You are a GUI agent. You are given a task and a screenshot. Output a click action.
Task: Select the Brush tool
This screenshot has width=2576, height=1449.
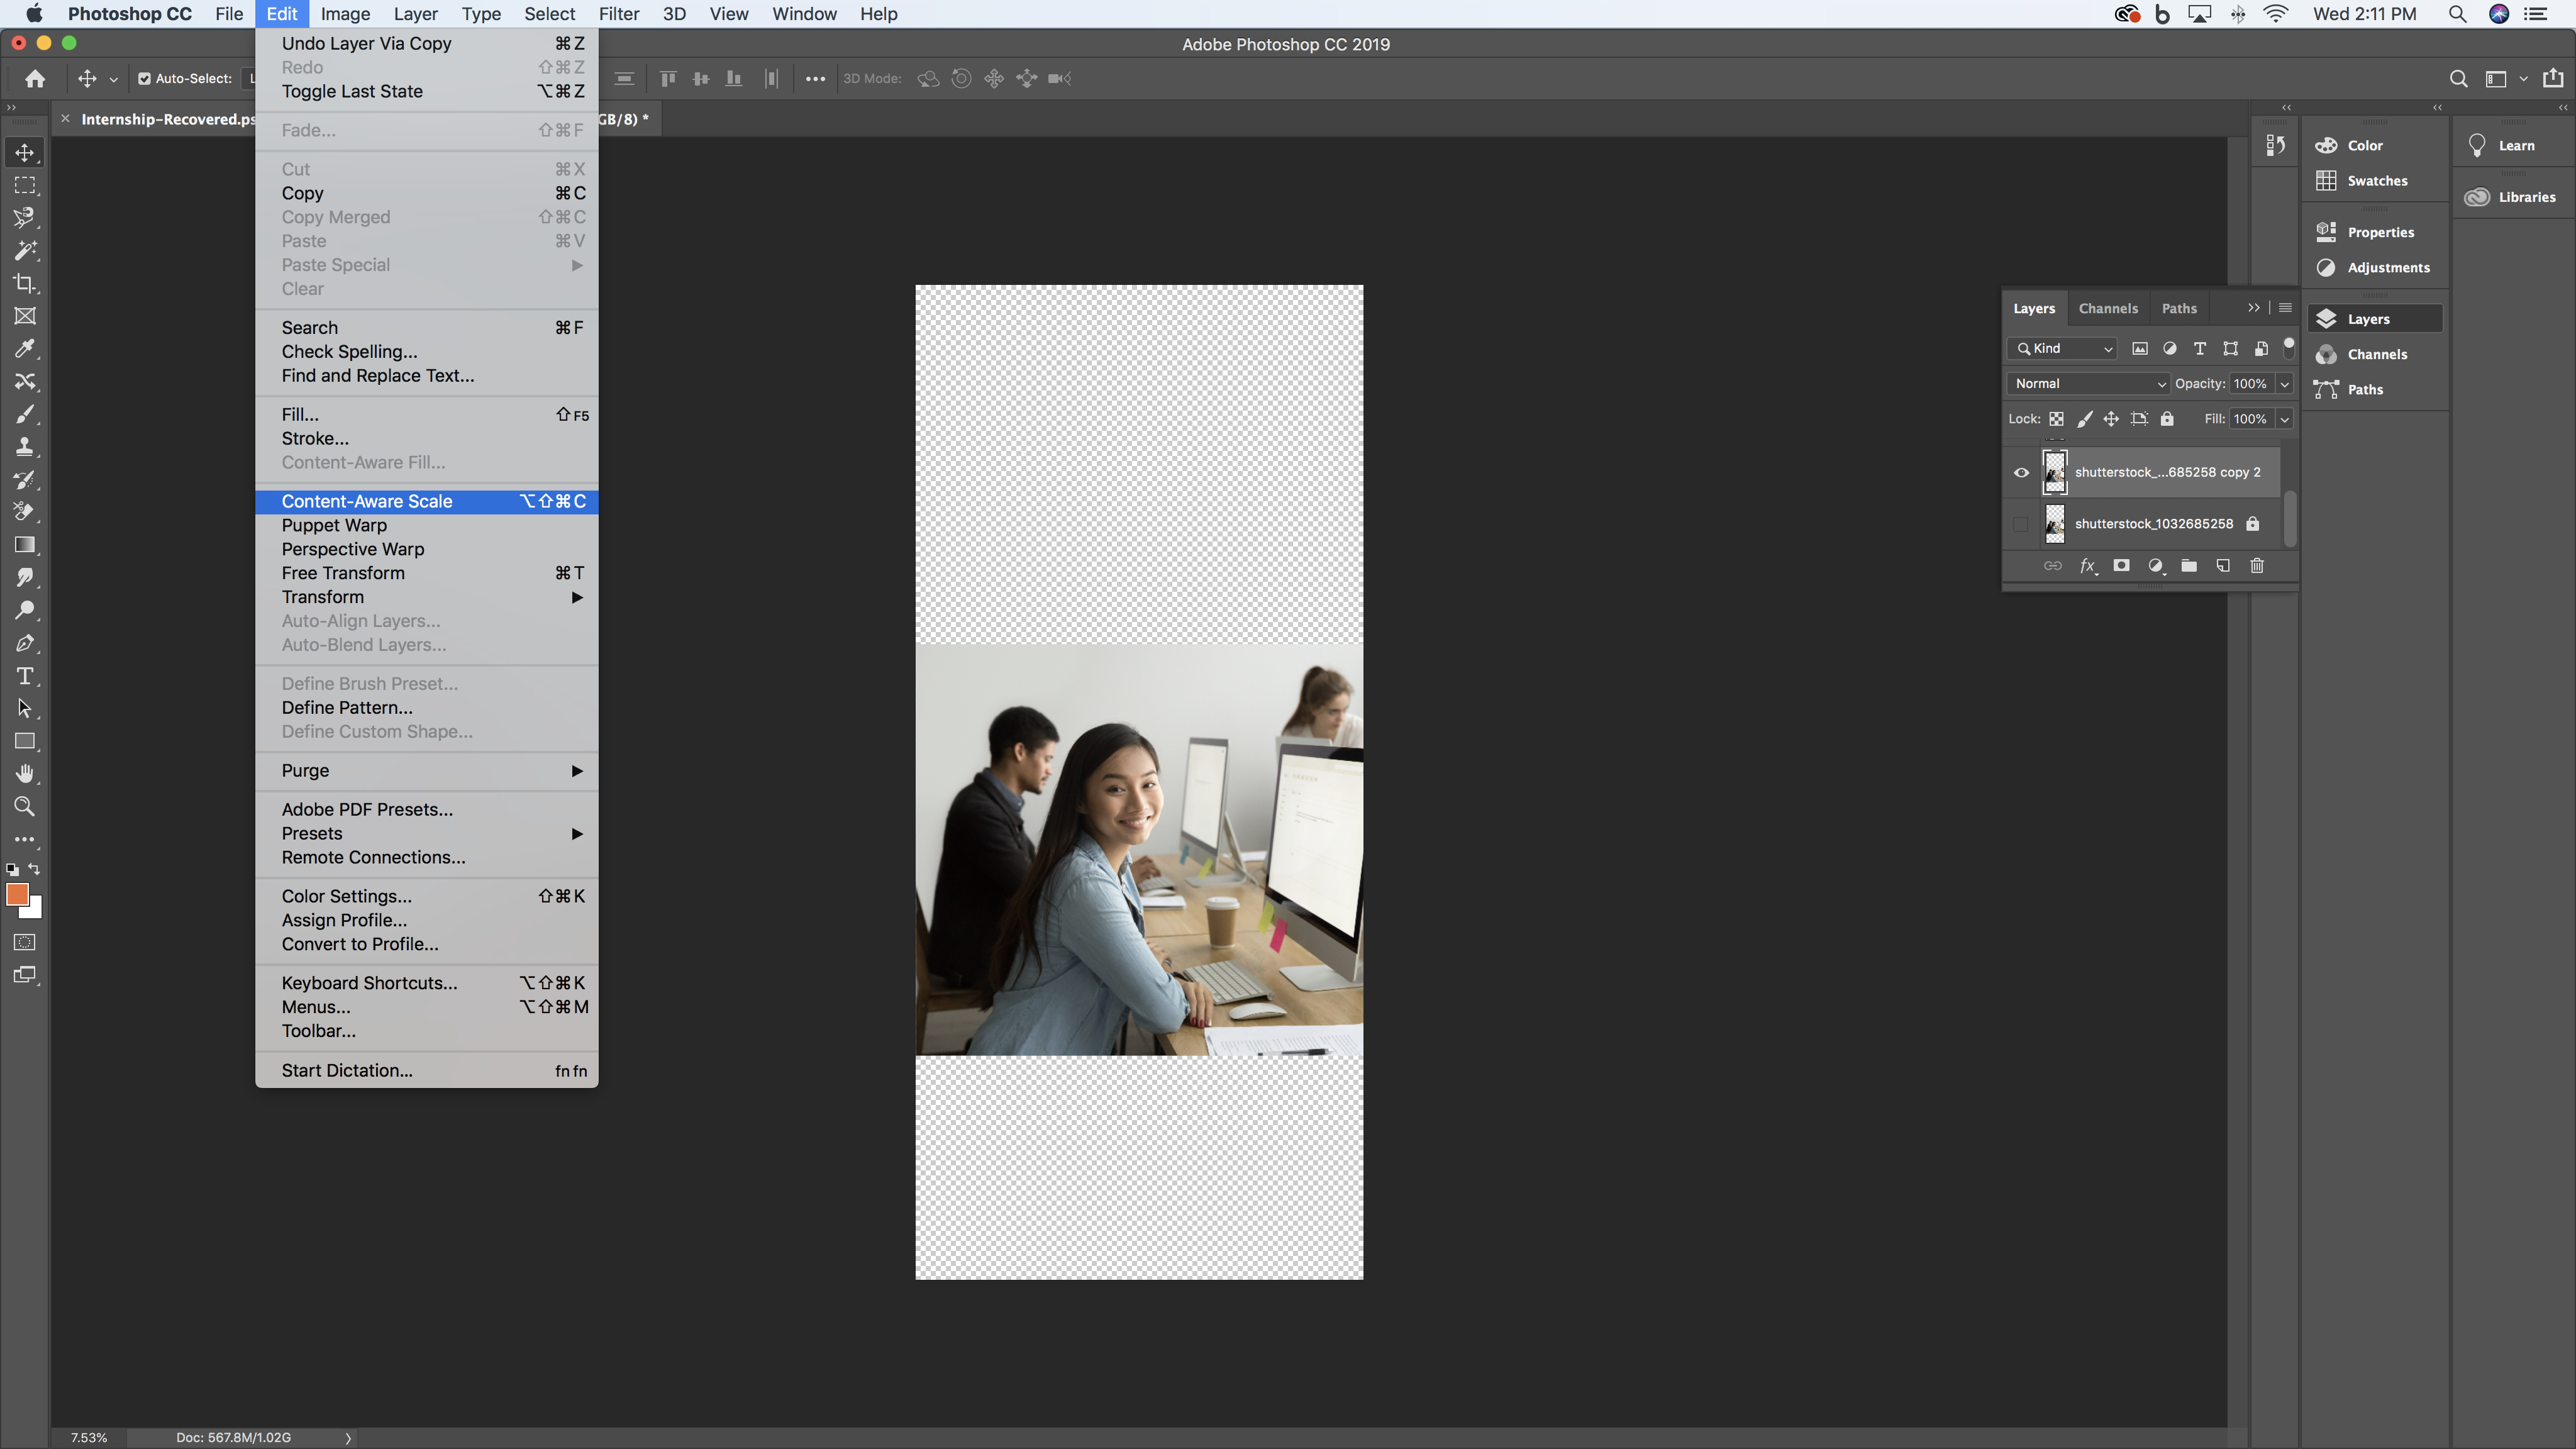pos(25,414)
